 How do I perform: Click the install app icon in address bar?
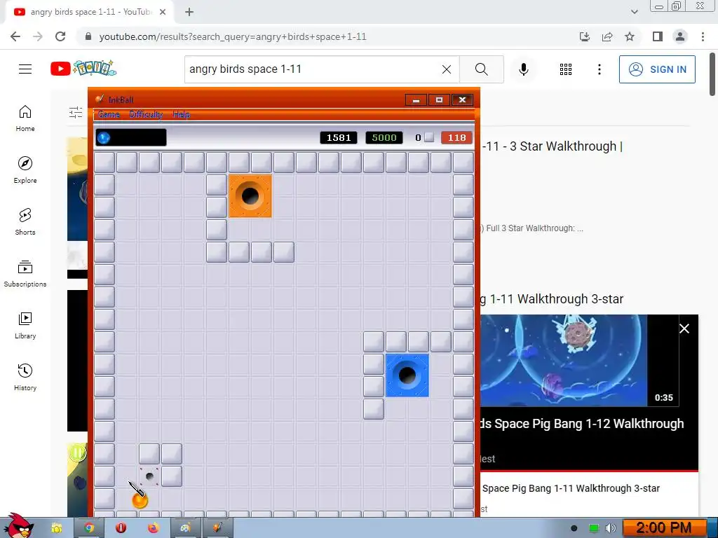(x=584, y=36)
